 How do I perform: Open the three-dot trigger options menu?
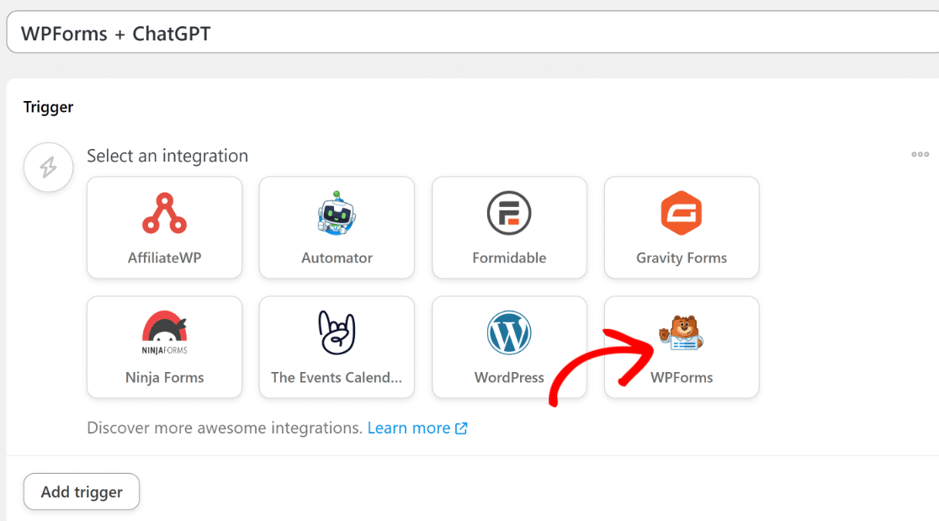coord(920,155)
